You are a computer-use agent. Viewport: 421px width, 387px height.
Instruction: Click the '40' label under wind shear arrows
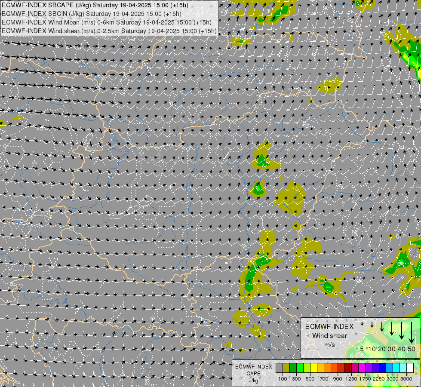pyautogui.click(x=402, y=349)
